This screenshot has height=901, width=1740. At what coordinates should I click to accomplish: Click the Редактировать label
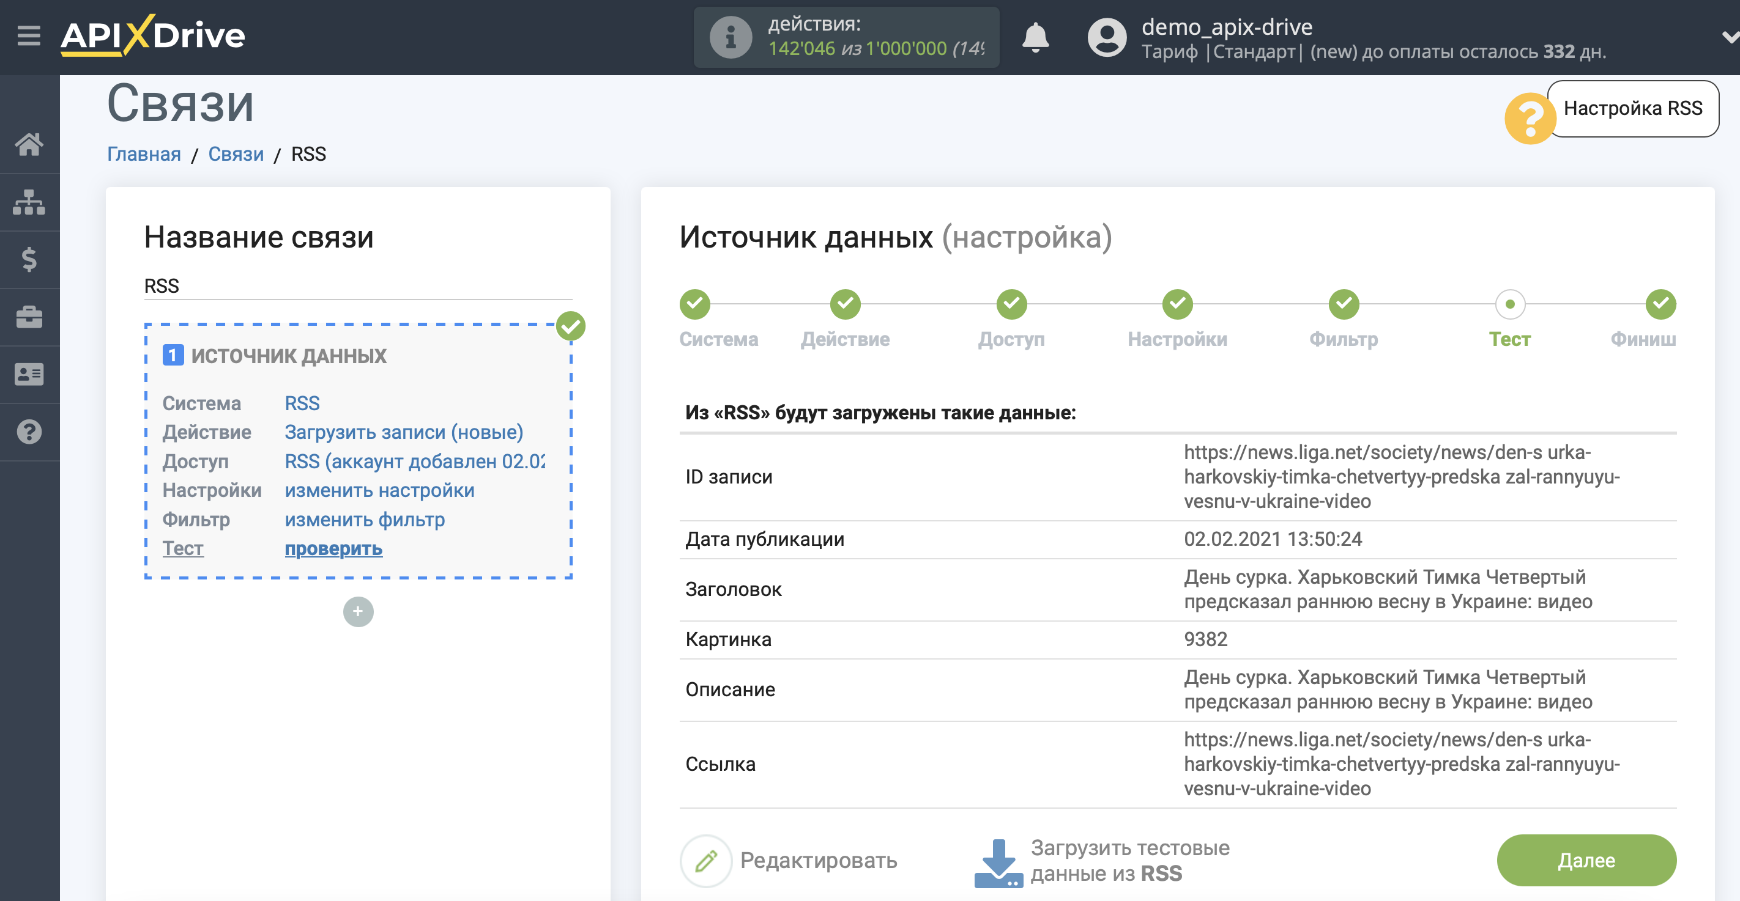click(x=819, y=861)
